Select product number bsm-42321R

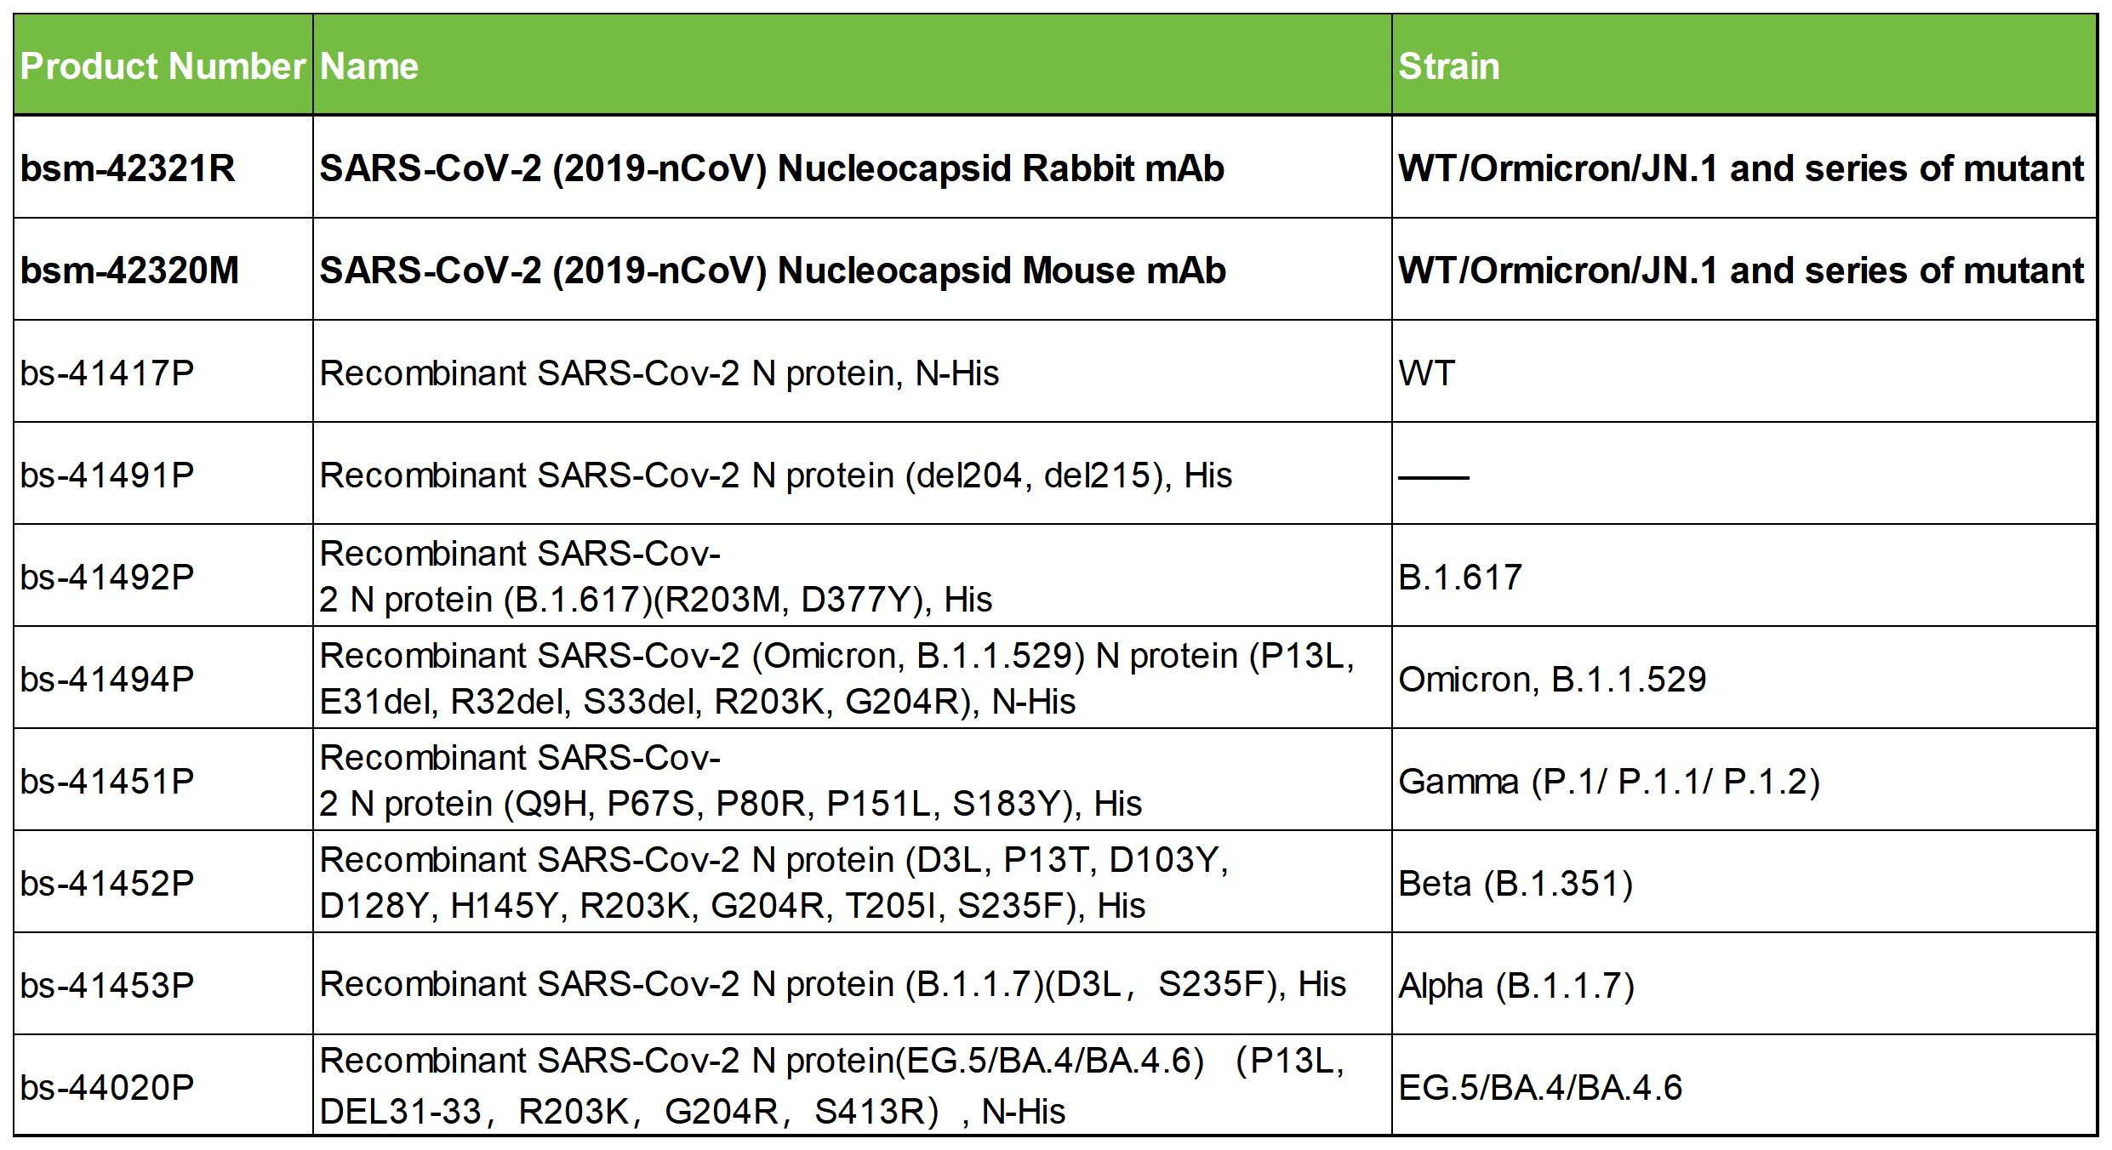pyautogui.click(x=128, y=168)
